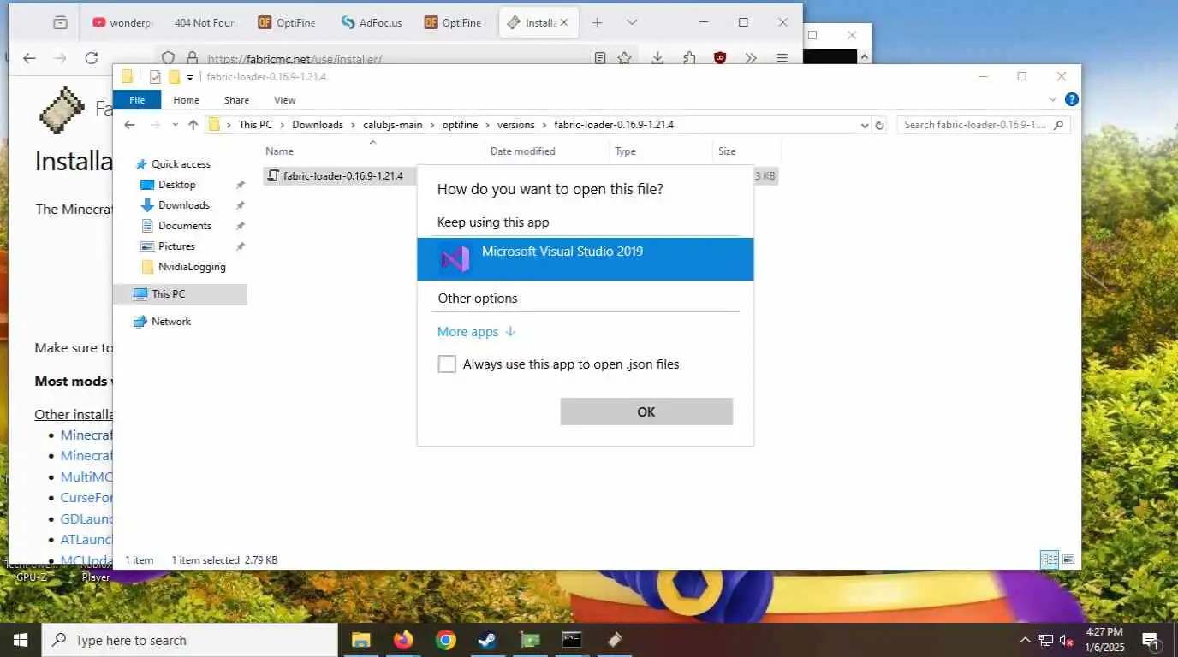The height and width of the screenshot is (657, 1178).
Task: Open the Windows Start menu
Action: 21,640
